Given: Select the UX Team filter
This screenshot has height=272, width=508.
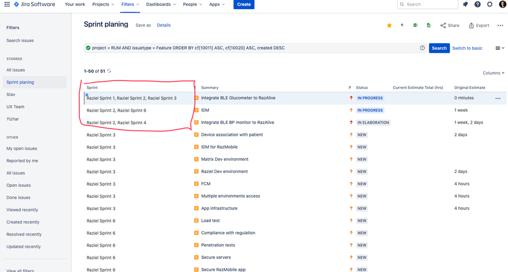Looking at the screenshot, I should (x=15, y=107).
